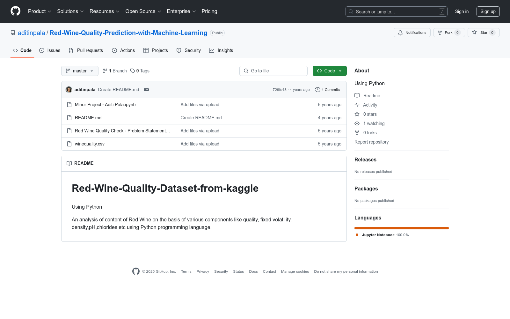The image size is (510, 319).
Task: View the 4 Commits history
Action: point(327,90)
